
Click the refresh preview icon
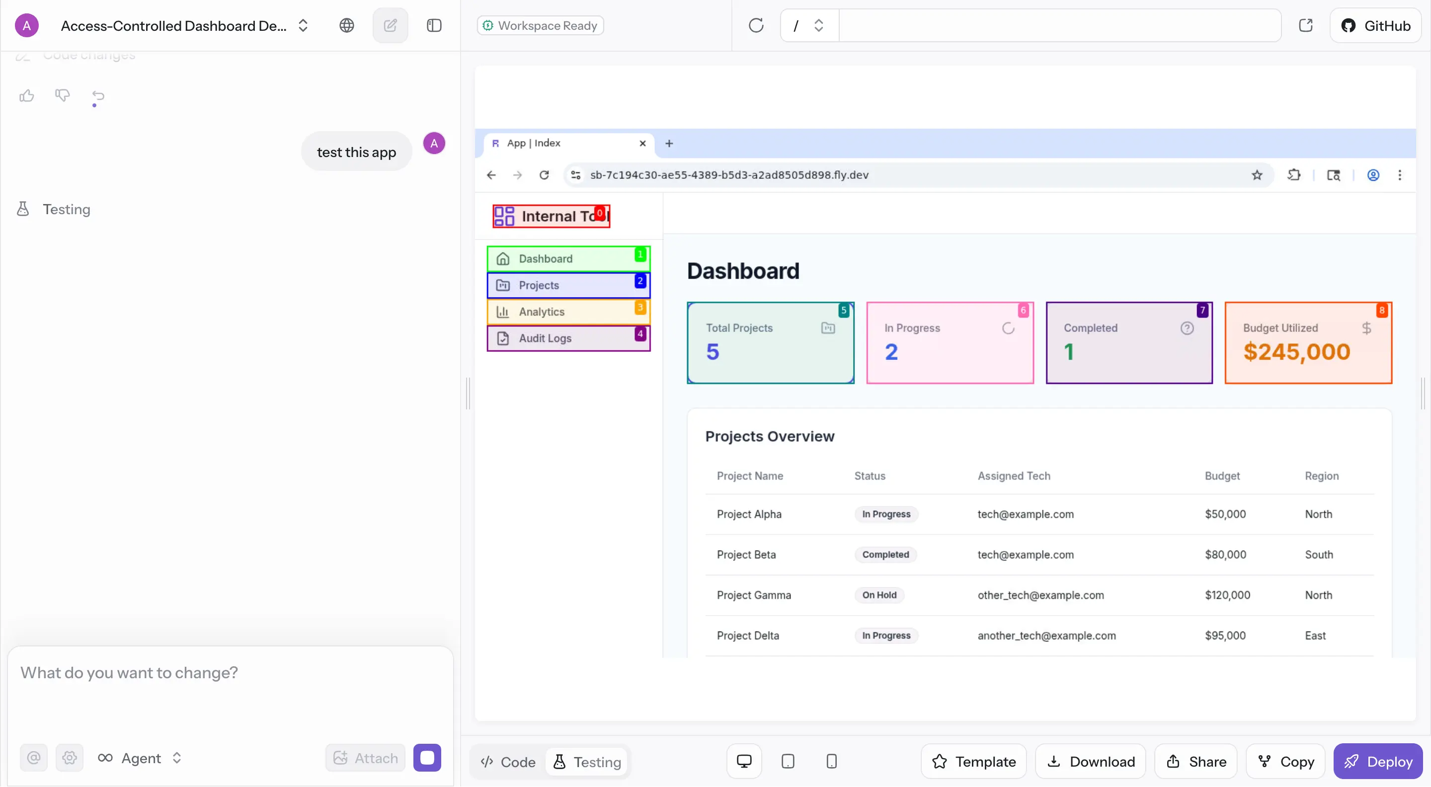[x=756, y=25]
